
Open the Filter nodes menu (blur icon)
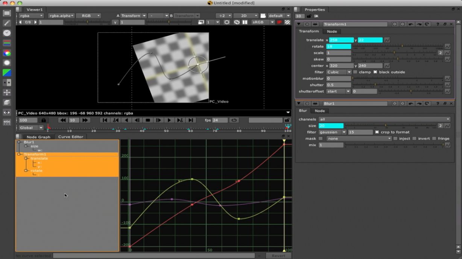click(6, 63)
